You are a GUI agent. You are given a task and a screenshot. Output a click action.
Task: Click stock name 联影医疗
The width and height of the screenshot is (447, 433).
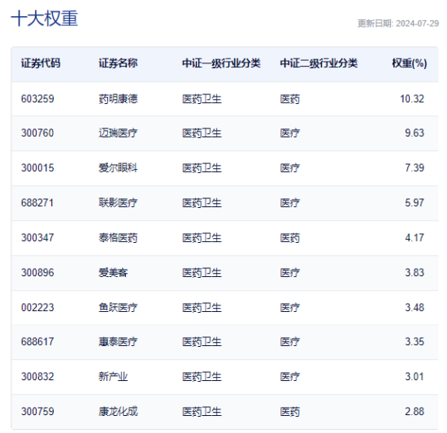coord(118,203)
